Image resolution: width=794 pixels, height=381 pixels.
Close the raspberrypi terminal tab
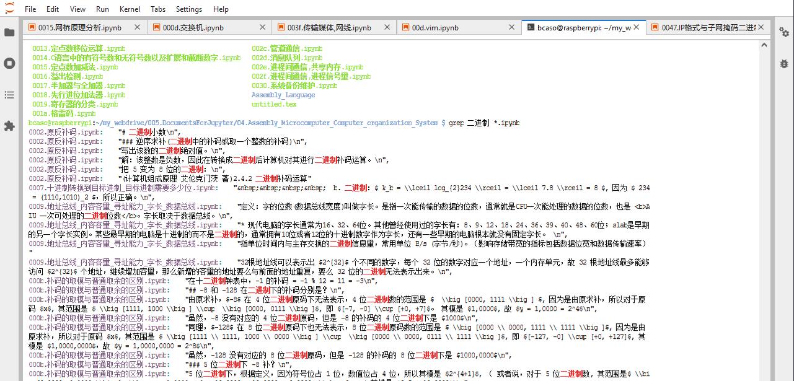(637, 27)
